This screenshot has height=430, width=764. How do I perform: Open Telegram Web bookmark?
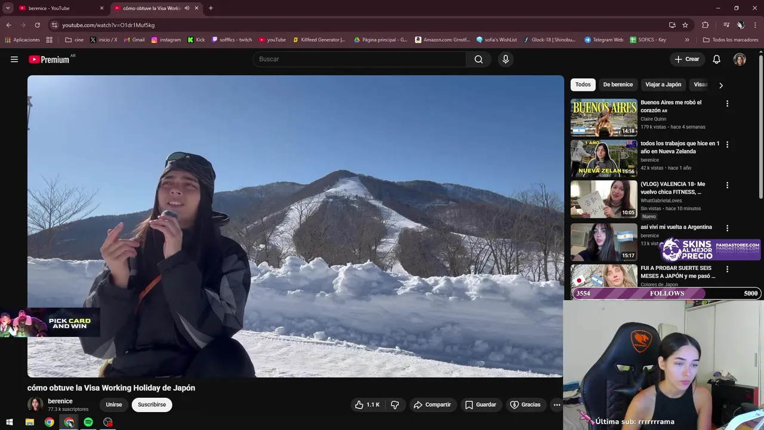pos(603,40)
